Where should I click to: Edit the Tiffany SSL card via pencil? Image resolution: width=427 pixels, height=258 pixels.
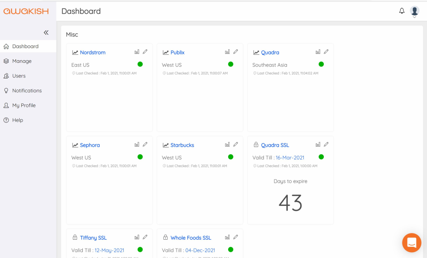pos(145,237)
